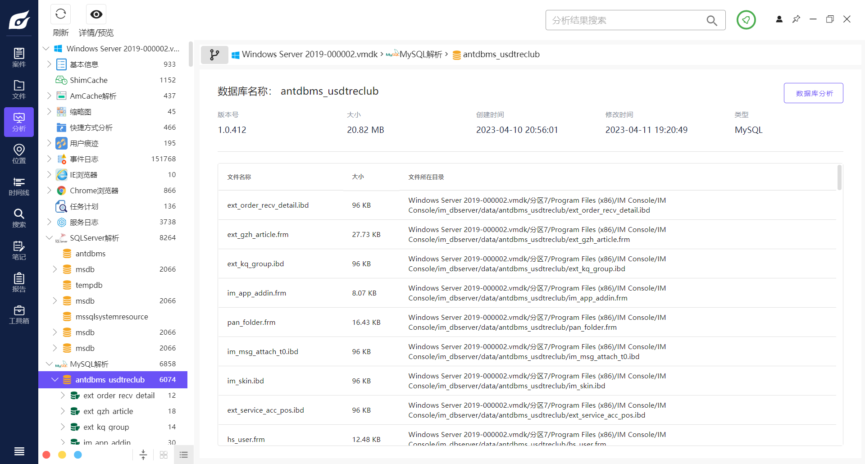Open the Search (搜索) sidebar section
The width and height of the screenshot is (865, 464).
(x=19, y=218)
